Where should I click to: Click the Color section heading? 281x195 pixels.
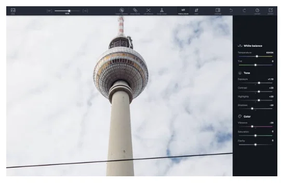click(x=247, y=116)
